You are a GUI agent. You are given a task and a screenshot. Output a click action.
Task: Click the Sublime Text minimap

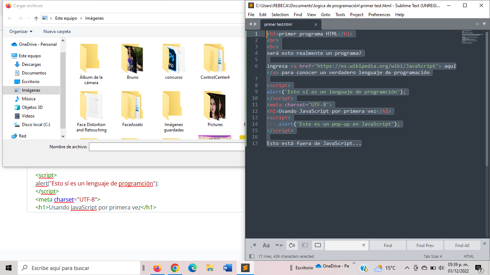pyautogui.click(x=472, y=37)
